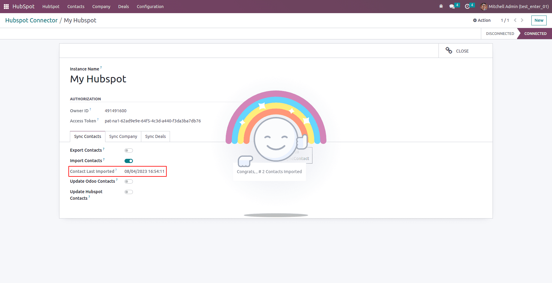Navigate to Hubspot Connector breadcrumb
552x283 pixels.
pos(31,20)
